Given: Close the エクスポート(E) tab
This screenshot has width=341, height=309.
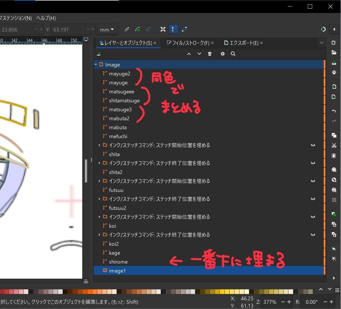Looking at the screenshot, I should (x=261, y=43).
